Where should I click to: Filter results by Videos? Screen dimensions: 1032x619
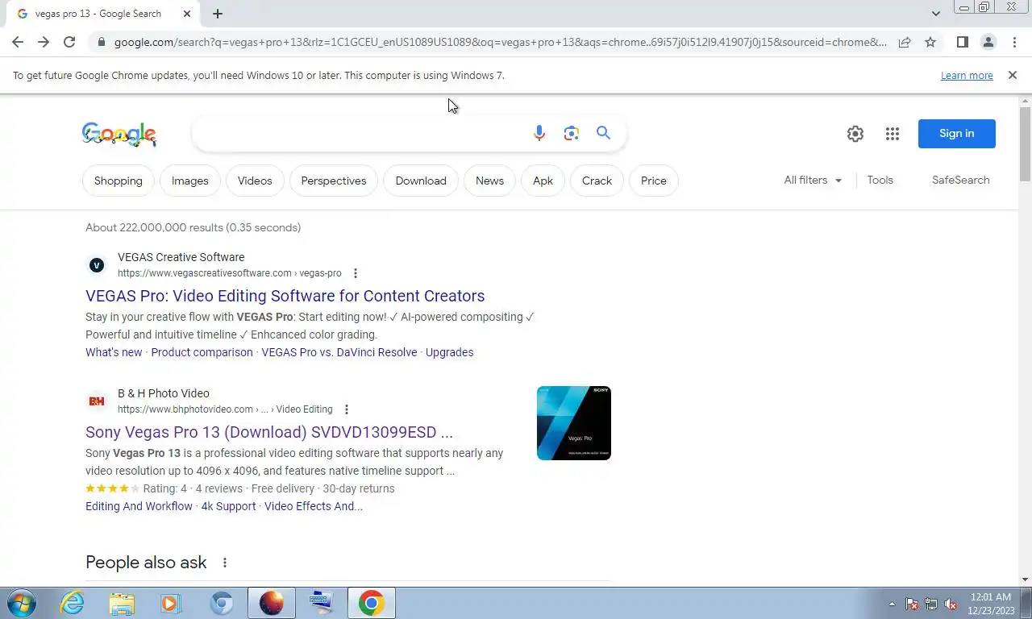tap(255, 181)
